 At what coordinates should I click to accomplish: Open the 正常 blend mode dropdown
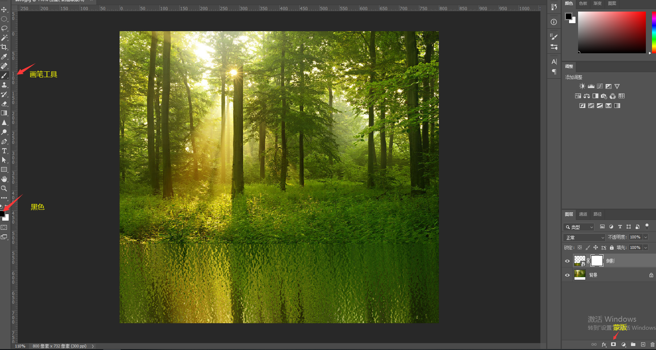click(x=584, y=238)
